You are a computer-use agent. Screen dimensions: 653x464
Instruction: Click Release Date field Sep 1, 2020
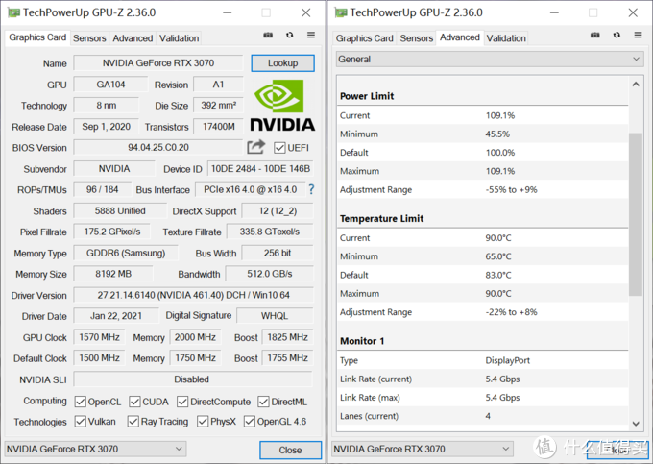(x=106, y=126)
